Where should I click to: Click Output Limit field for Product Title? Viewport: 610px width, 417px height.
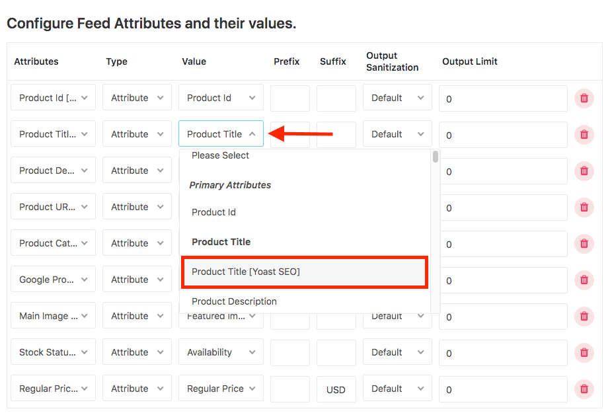click(503, 135)
